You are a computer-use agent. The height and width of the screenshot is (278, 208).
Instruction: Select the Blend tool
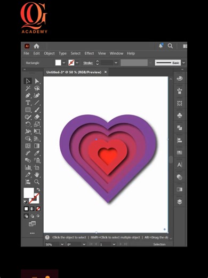click(28, 160)
